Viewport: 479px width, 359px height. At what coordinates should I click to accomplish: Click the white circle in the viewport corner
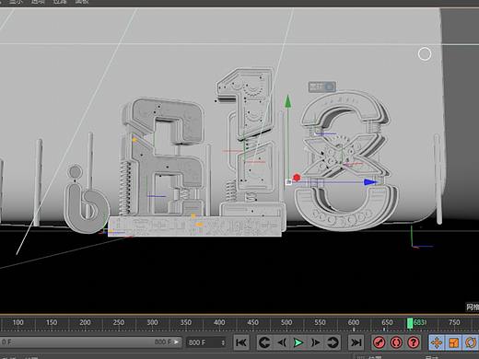425,54
